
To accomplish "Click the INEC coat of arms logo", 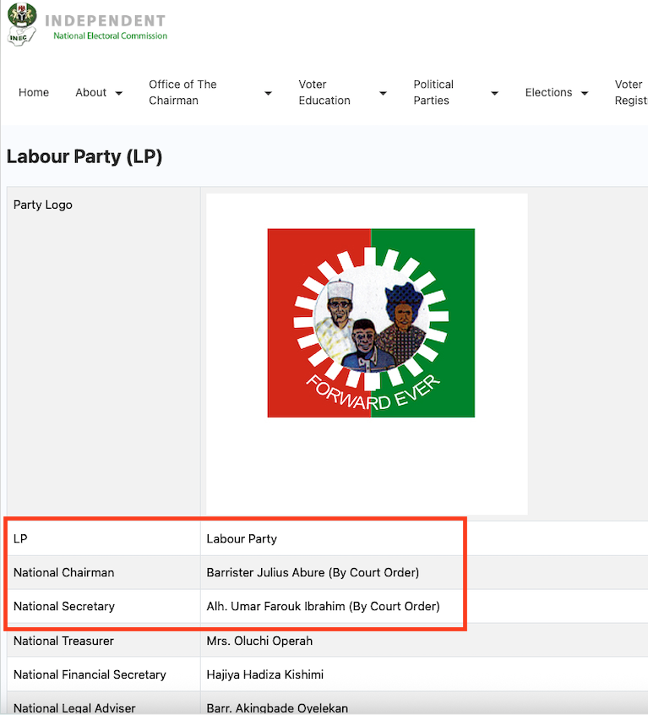I will [x=21, y=24].
